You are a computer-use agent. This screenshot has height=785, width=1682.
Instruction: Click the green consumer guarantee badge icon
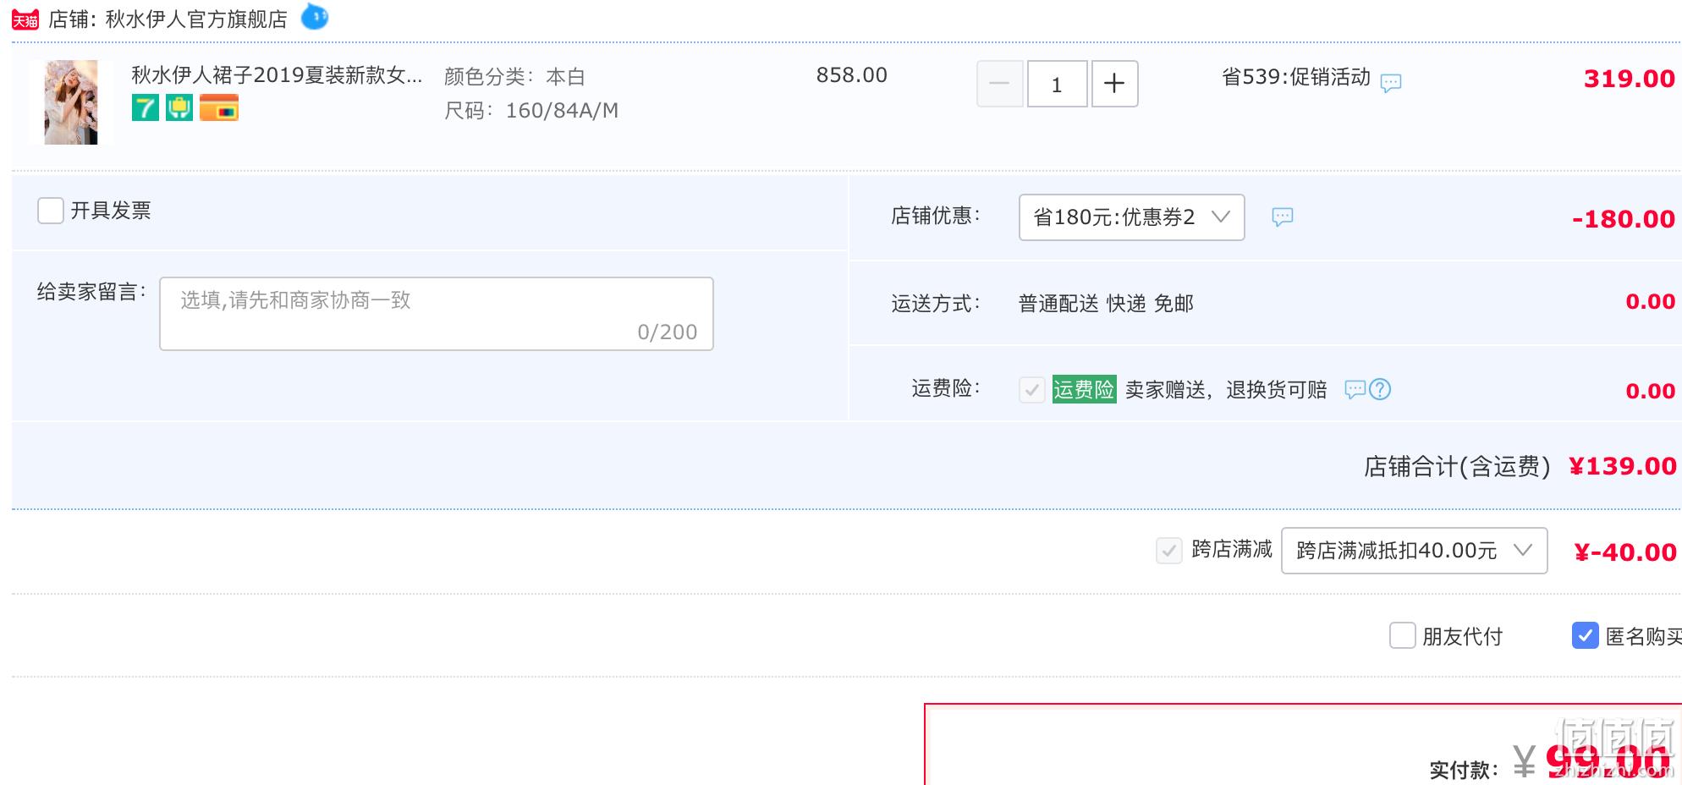(179, 107)
